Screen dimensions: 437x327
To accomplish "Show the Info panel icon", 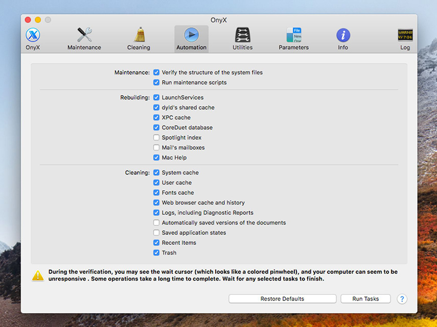I will 343,35.
